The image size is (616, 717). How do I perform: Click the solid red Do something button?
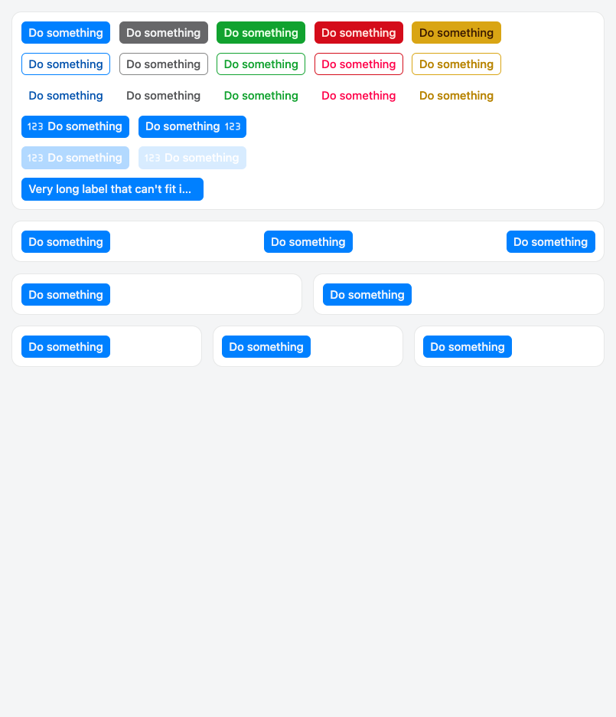[358, 33]
